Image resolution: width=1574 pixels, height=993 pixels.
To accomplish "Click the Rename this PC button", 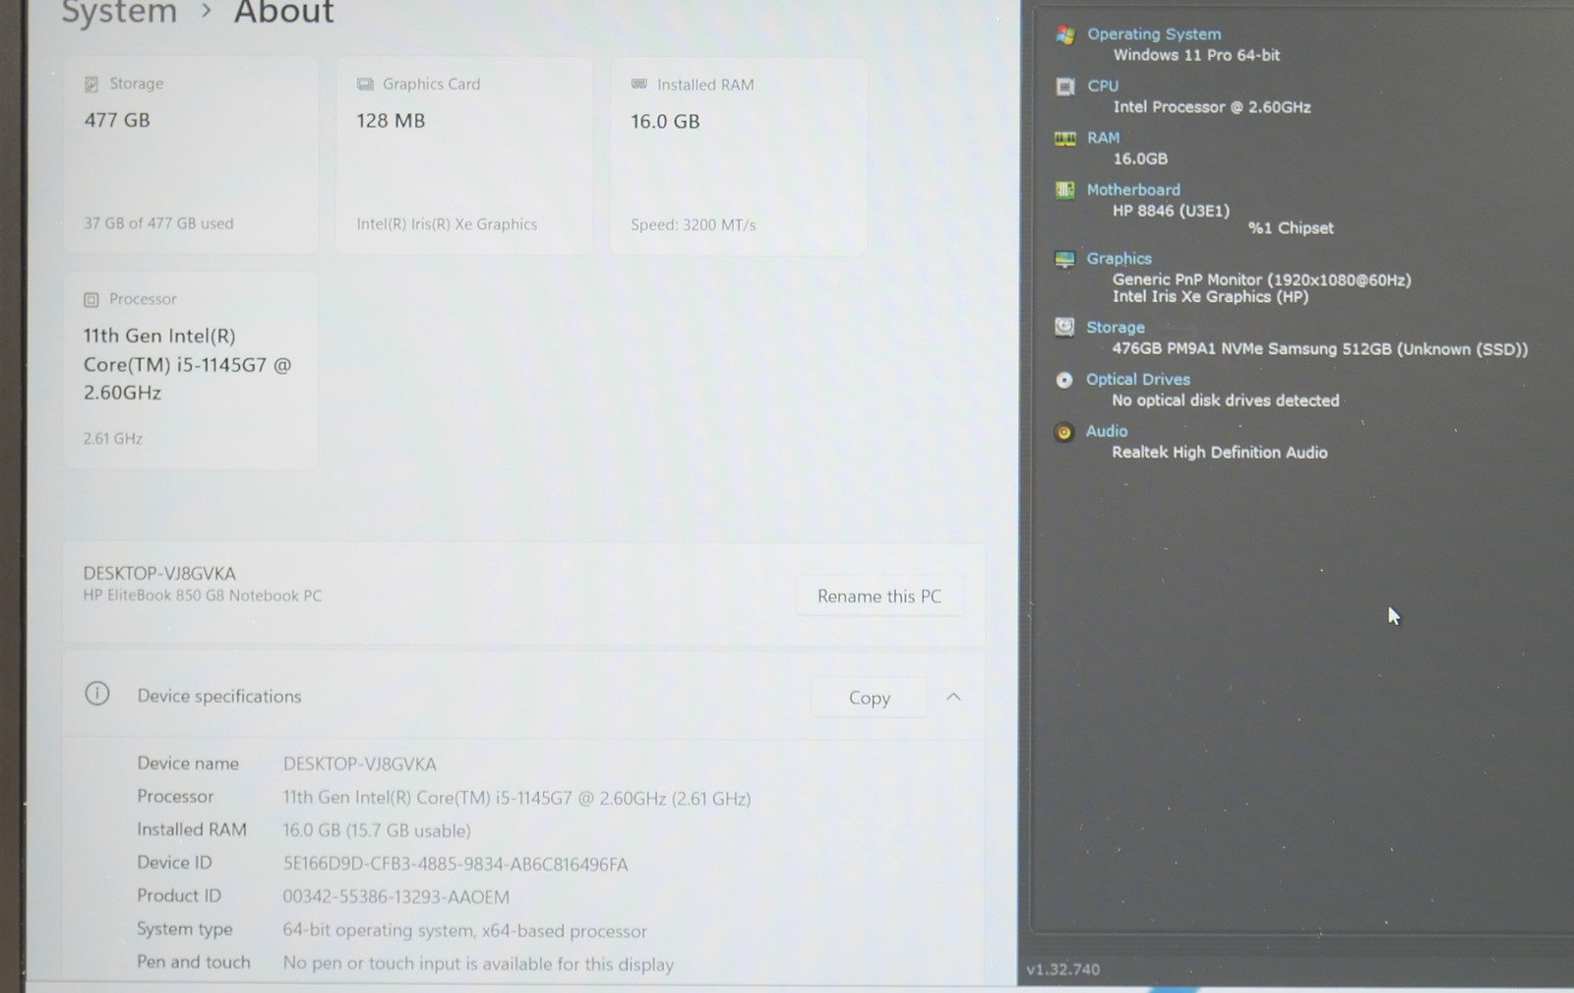I will 879,596.
